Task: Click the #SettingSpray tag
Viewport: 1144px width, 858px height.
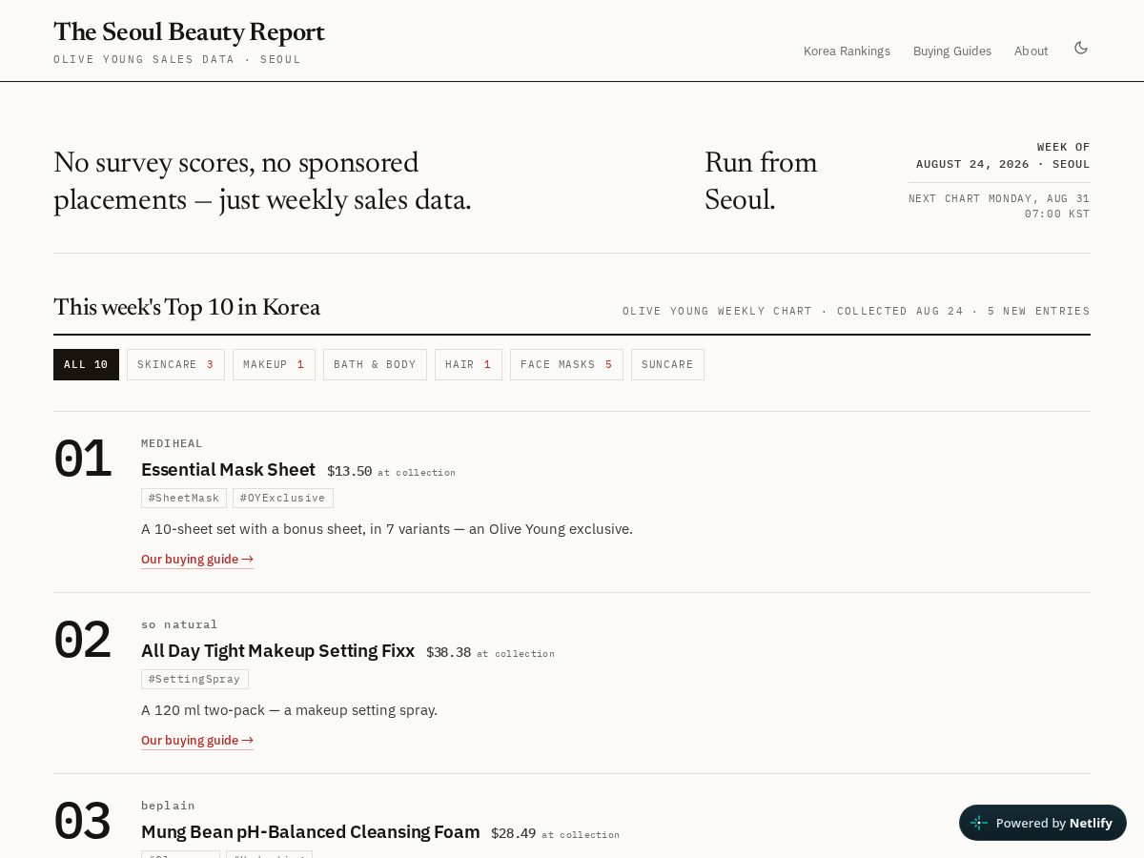Action: 194,679
